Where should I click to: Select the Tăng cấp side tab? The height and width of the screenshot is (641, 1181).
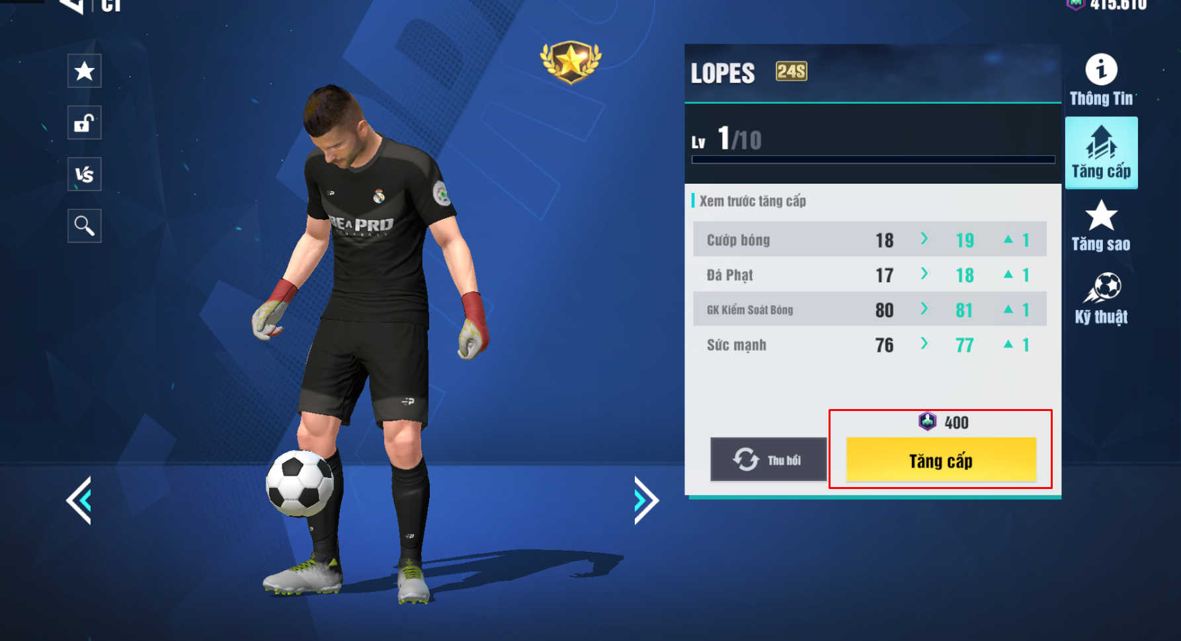coord(1101,153)
